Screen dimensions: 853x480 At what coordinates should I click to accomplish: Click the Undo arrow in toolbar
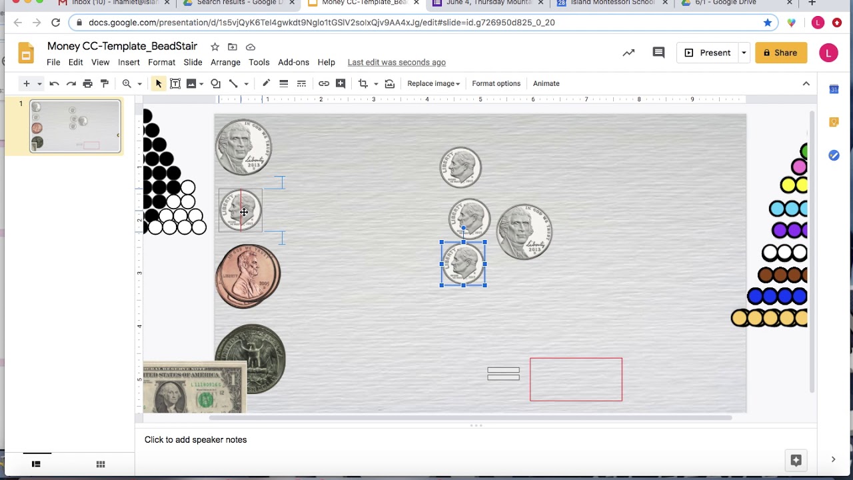(x=54, y=83)
